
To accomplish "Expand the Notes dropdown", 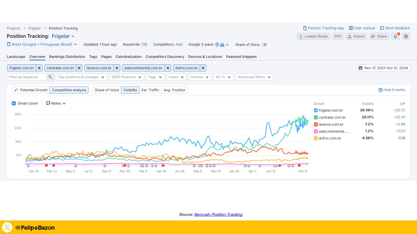I will pos(56,103).
